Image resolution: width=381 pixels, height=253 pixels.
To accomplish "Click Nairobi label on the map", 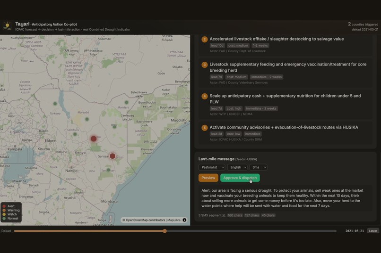I will 71,171.
